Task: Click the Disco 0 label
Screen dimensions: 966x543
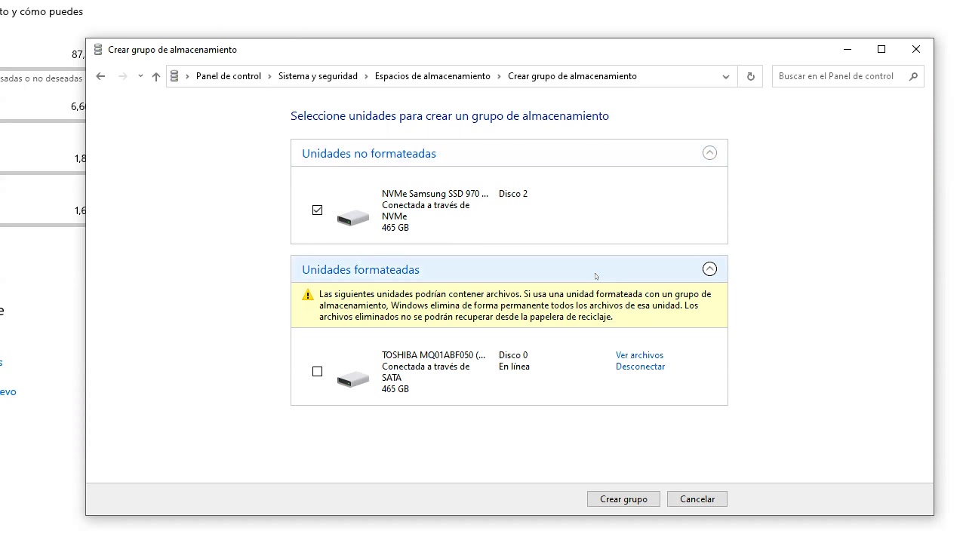Action: pyautogui.click(x=513, y=355)
